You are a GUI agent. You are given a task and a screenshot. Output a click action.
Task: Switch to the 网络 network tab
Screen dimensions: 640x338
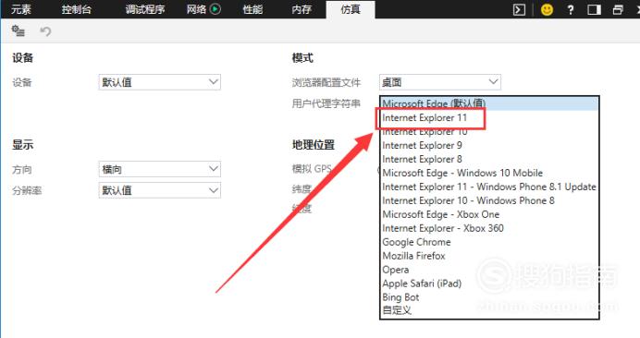point(196,9)
